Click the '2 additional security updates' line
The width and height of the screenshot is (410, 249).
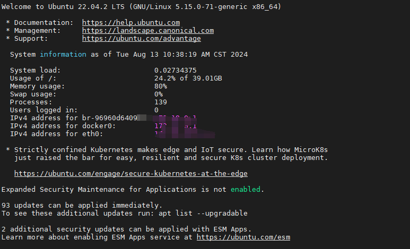point(126,229)
